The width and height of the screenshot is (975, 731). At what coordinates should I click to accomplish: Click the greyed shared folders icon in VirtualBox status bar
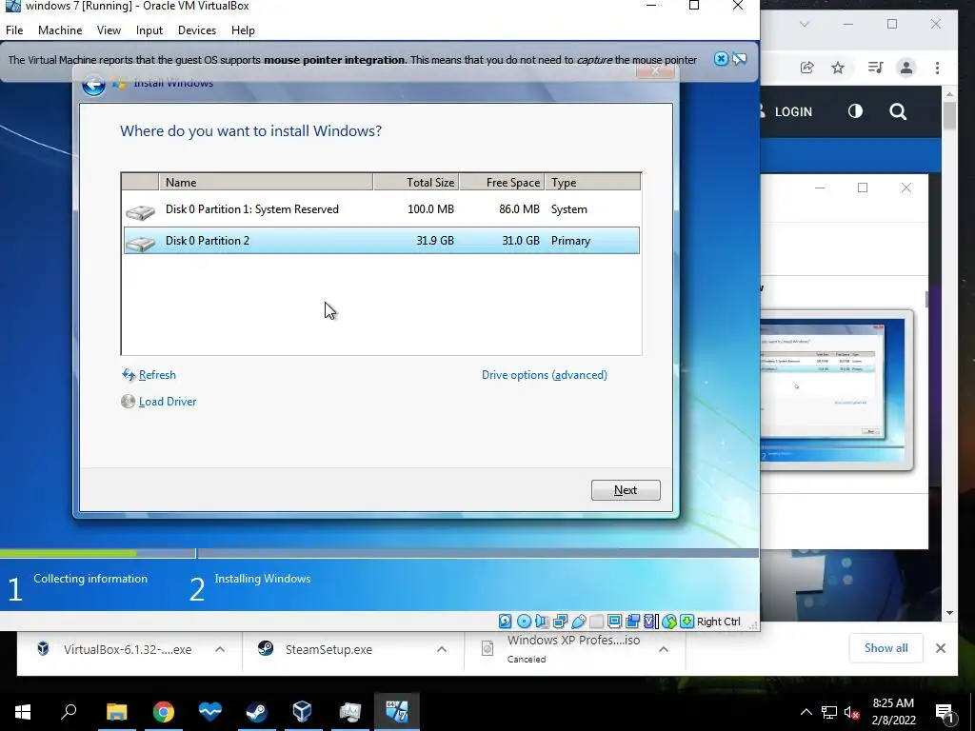596,621
